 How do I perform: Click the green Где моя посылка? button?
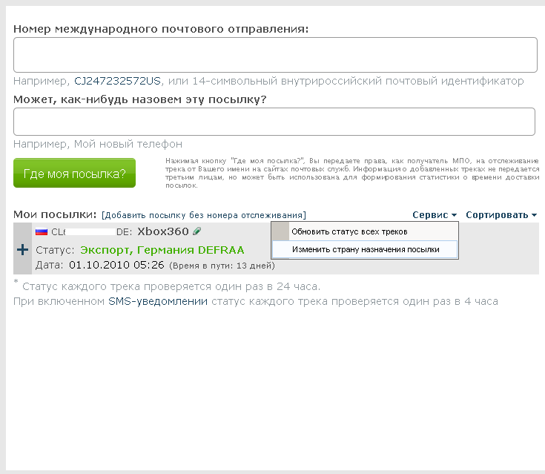[x=74, y=173]
